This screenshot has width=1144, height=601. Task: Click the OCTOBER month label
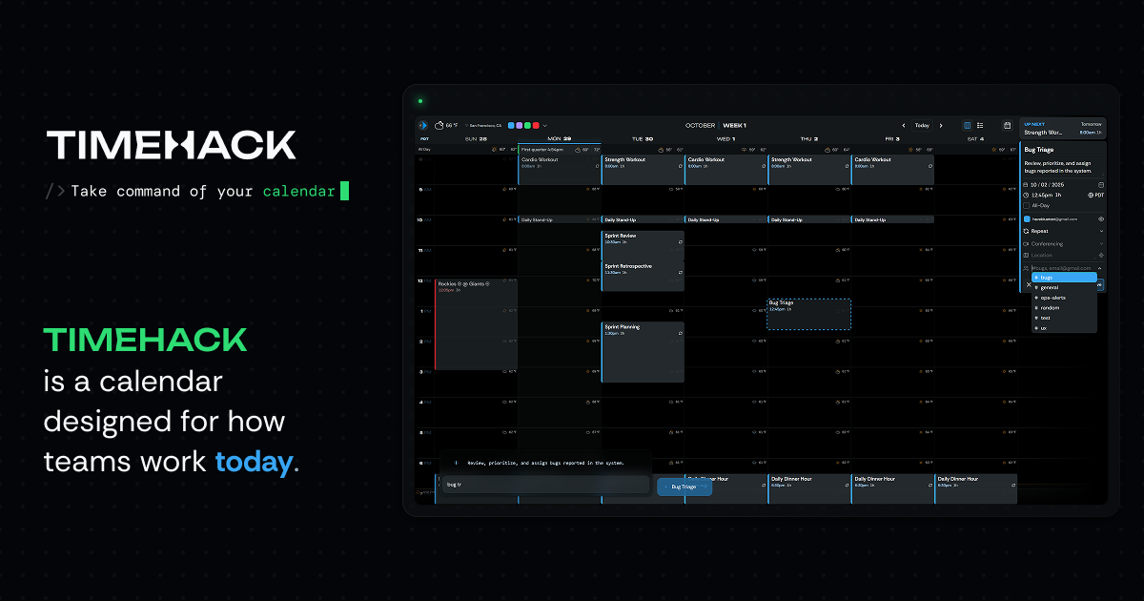tap(700, 125)
